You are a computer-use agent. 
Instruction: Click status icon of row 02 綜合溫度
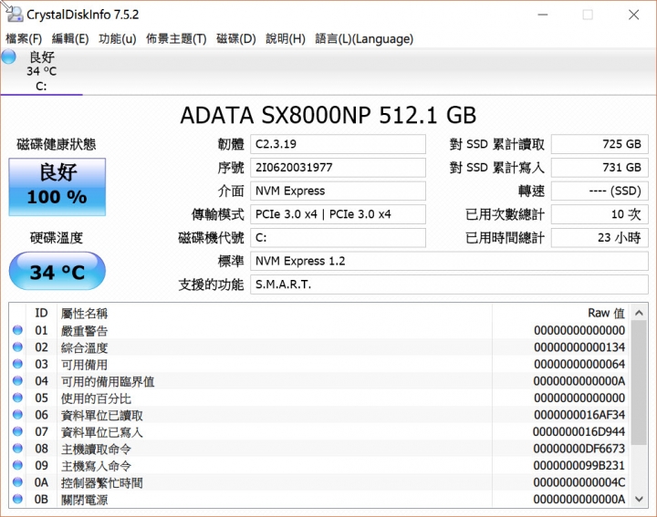(x=17, y=347)
